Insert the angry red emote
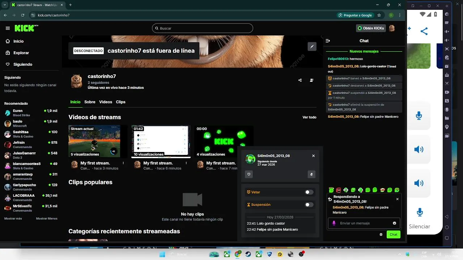 (x=339, y=190)
